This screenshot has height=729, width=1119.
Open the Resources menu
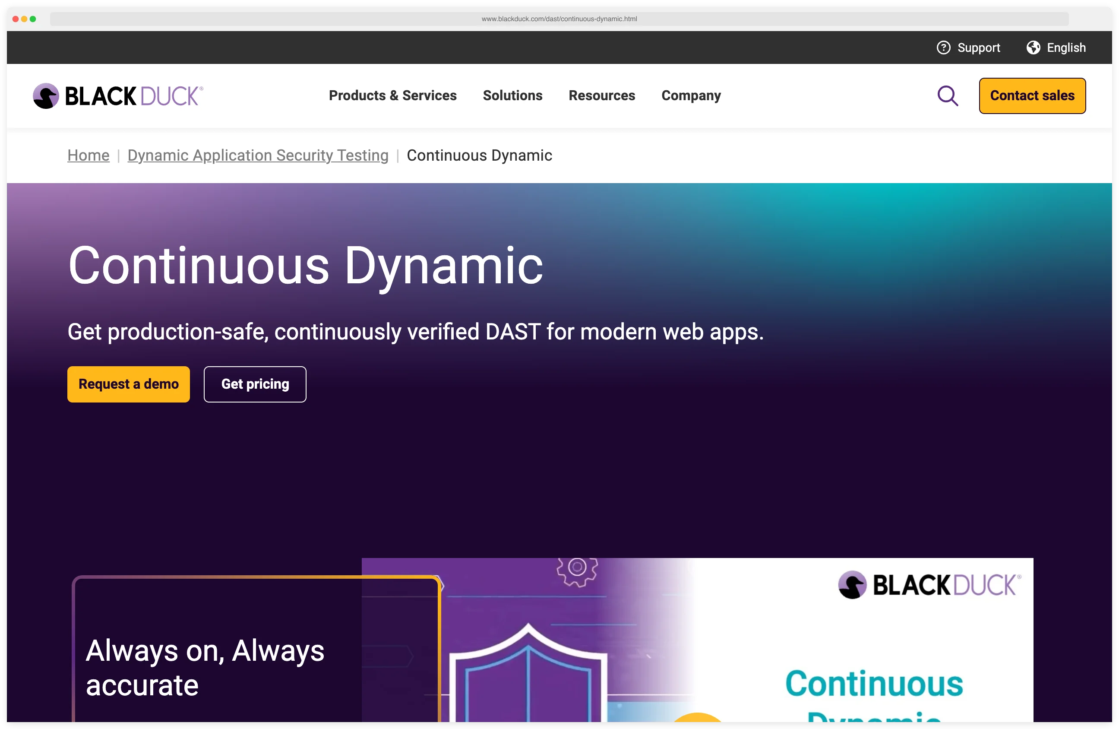(x=602, y=95)
